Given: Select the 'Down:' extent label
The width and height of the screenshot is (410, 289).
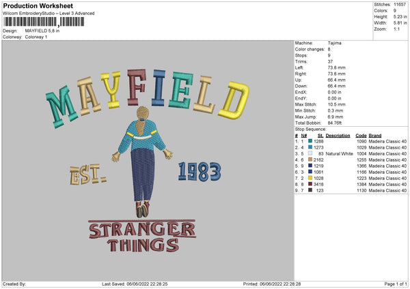Looking at the screenshot, I should [x=301, y=86].
